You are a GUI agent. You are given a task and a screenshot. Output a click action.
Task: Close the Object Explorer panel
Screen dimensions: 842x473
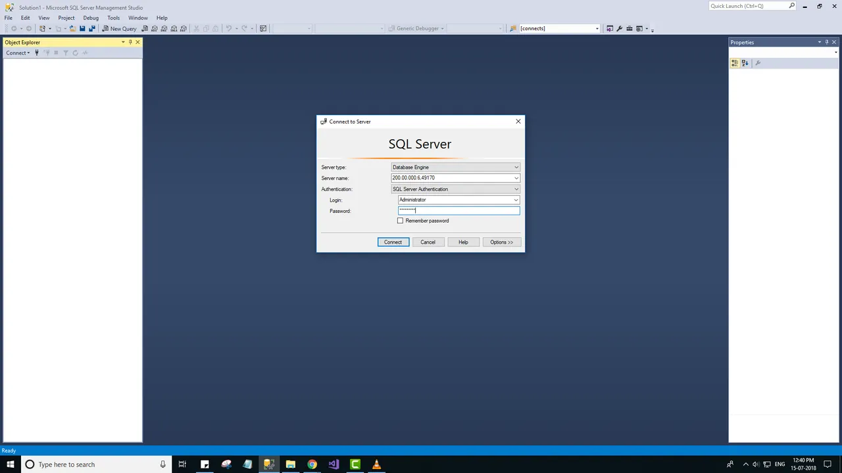[137, 42]
